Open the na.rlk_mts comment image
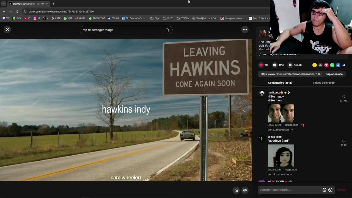The width and height of the screenshot is (352, 198). (281, 113)
